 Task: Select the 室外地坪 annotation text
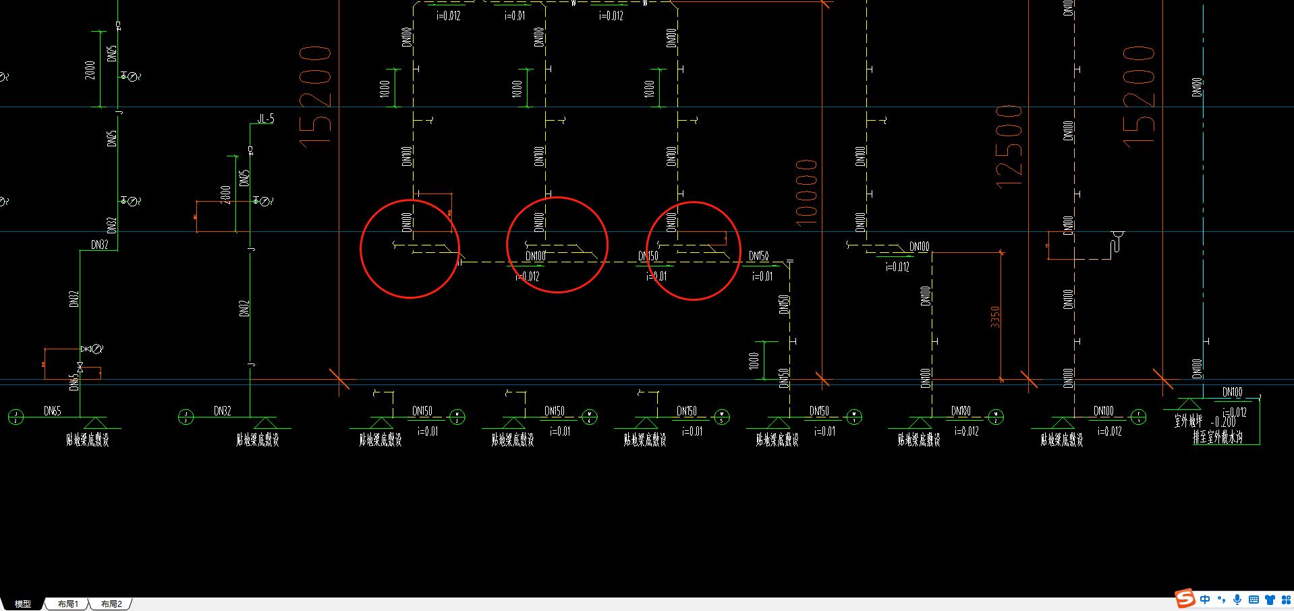1188,421
